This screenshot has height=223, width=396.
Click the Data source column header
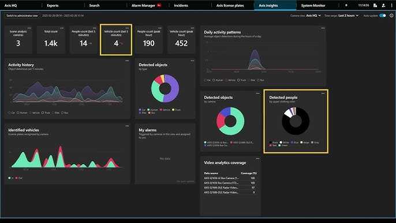tap(211, 173)
